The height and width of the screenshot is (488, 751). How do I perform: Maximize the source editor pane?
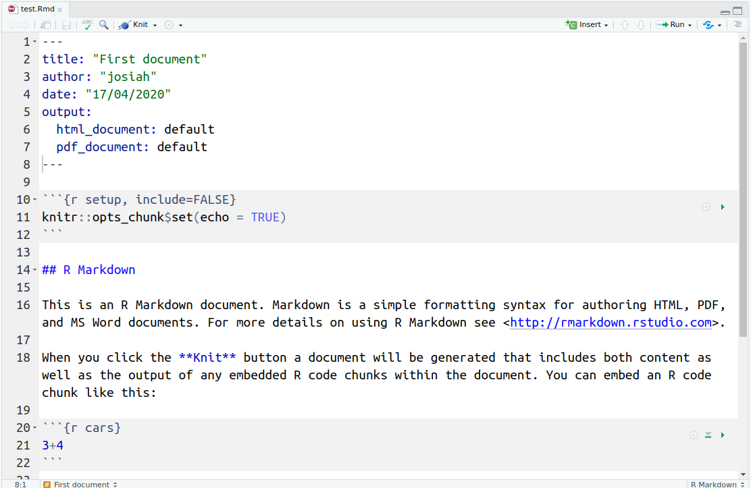coord(740,11)
